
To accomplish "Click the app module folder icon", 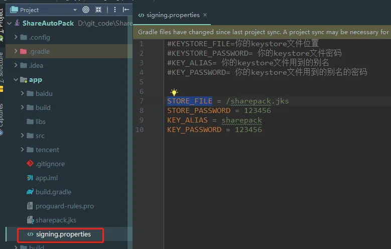I will click(24, 80).
